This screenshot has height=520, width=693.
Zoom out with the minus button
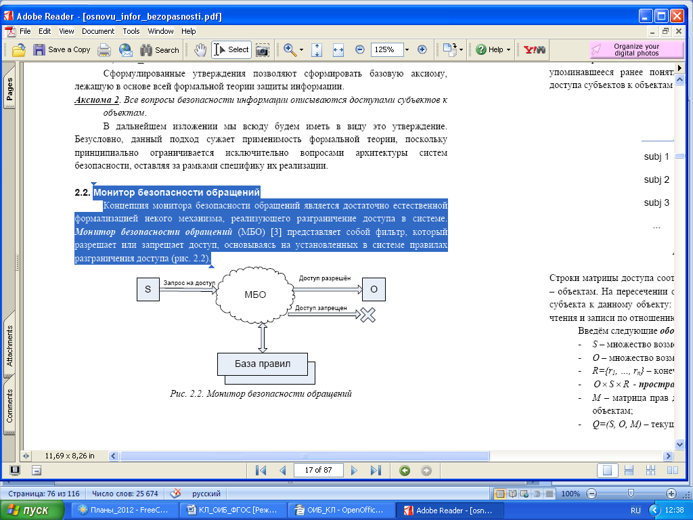tap(360, 49)
